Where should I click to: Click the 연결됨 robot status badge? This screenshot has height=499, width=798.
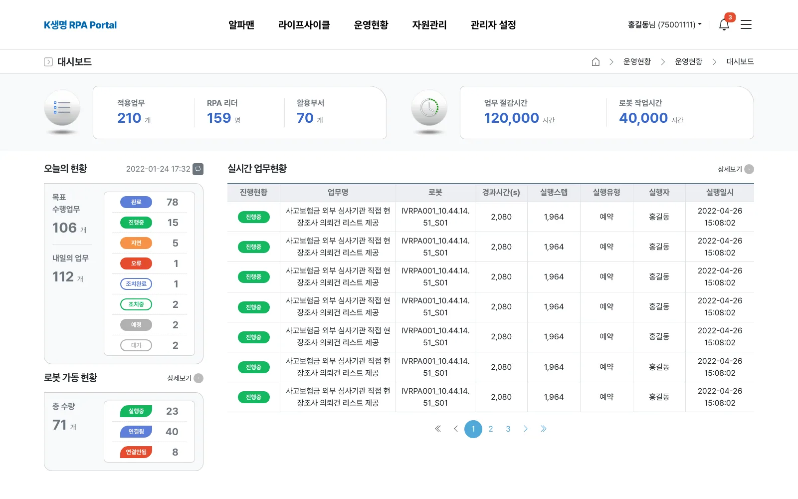point(136,432)
